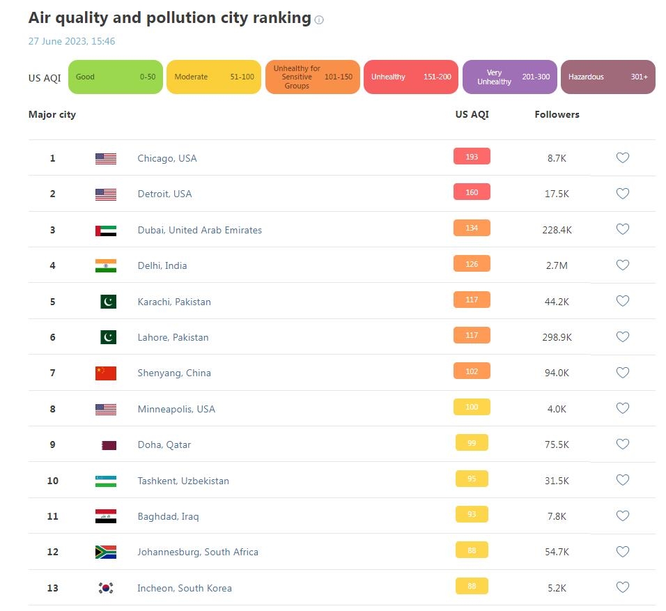
Task: Click the Major city column header
Action: click(52, 115)
